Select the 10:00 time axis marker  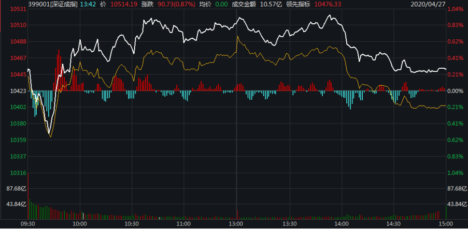click(x=79, y=224)
